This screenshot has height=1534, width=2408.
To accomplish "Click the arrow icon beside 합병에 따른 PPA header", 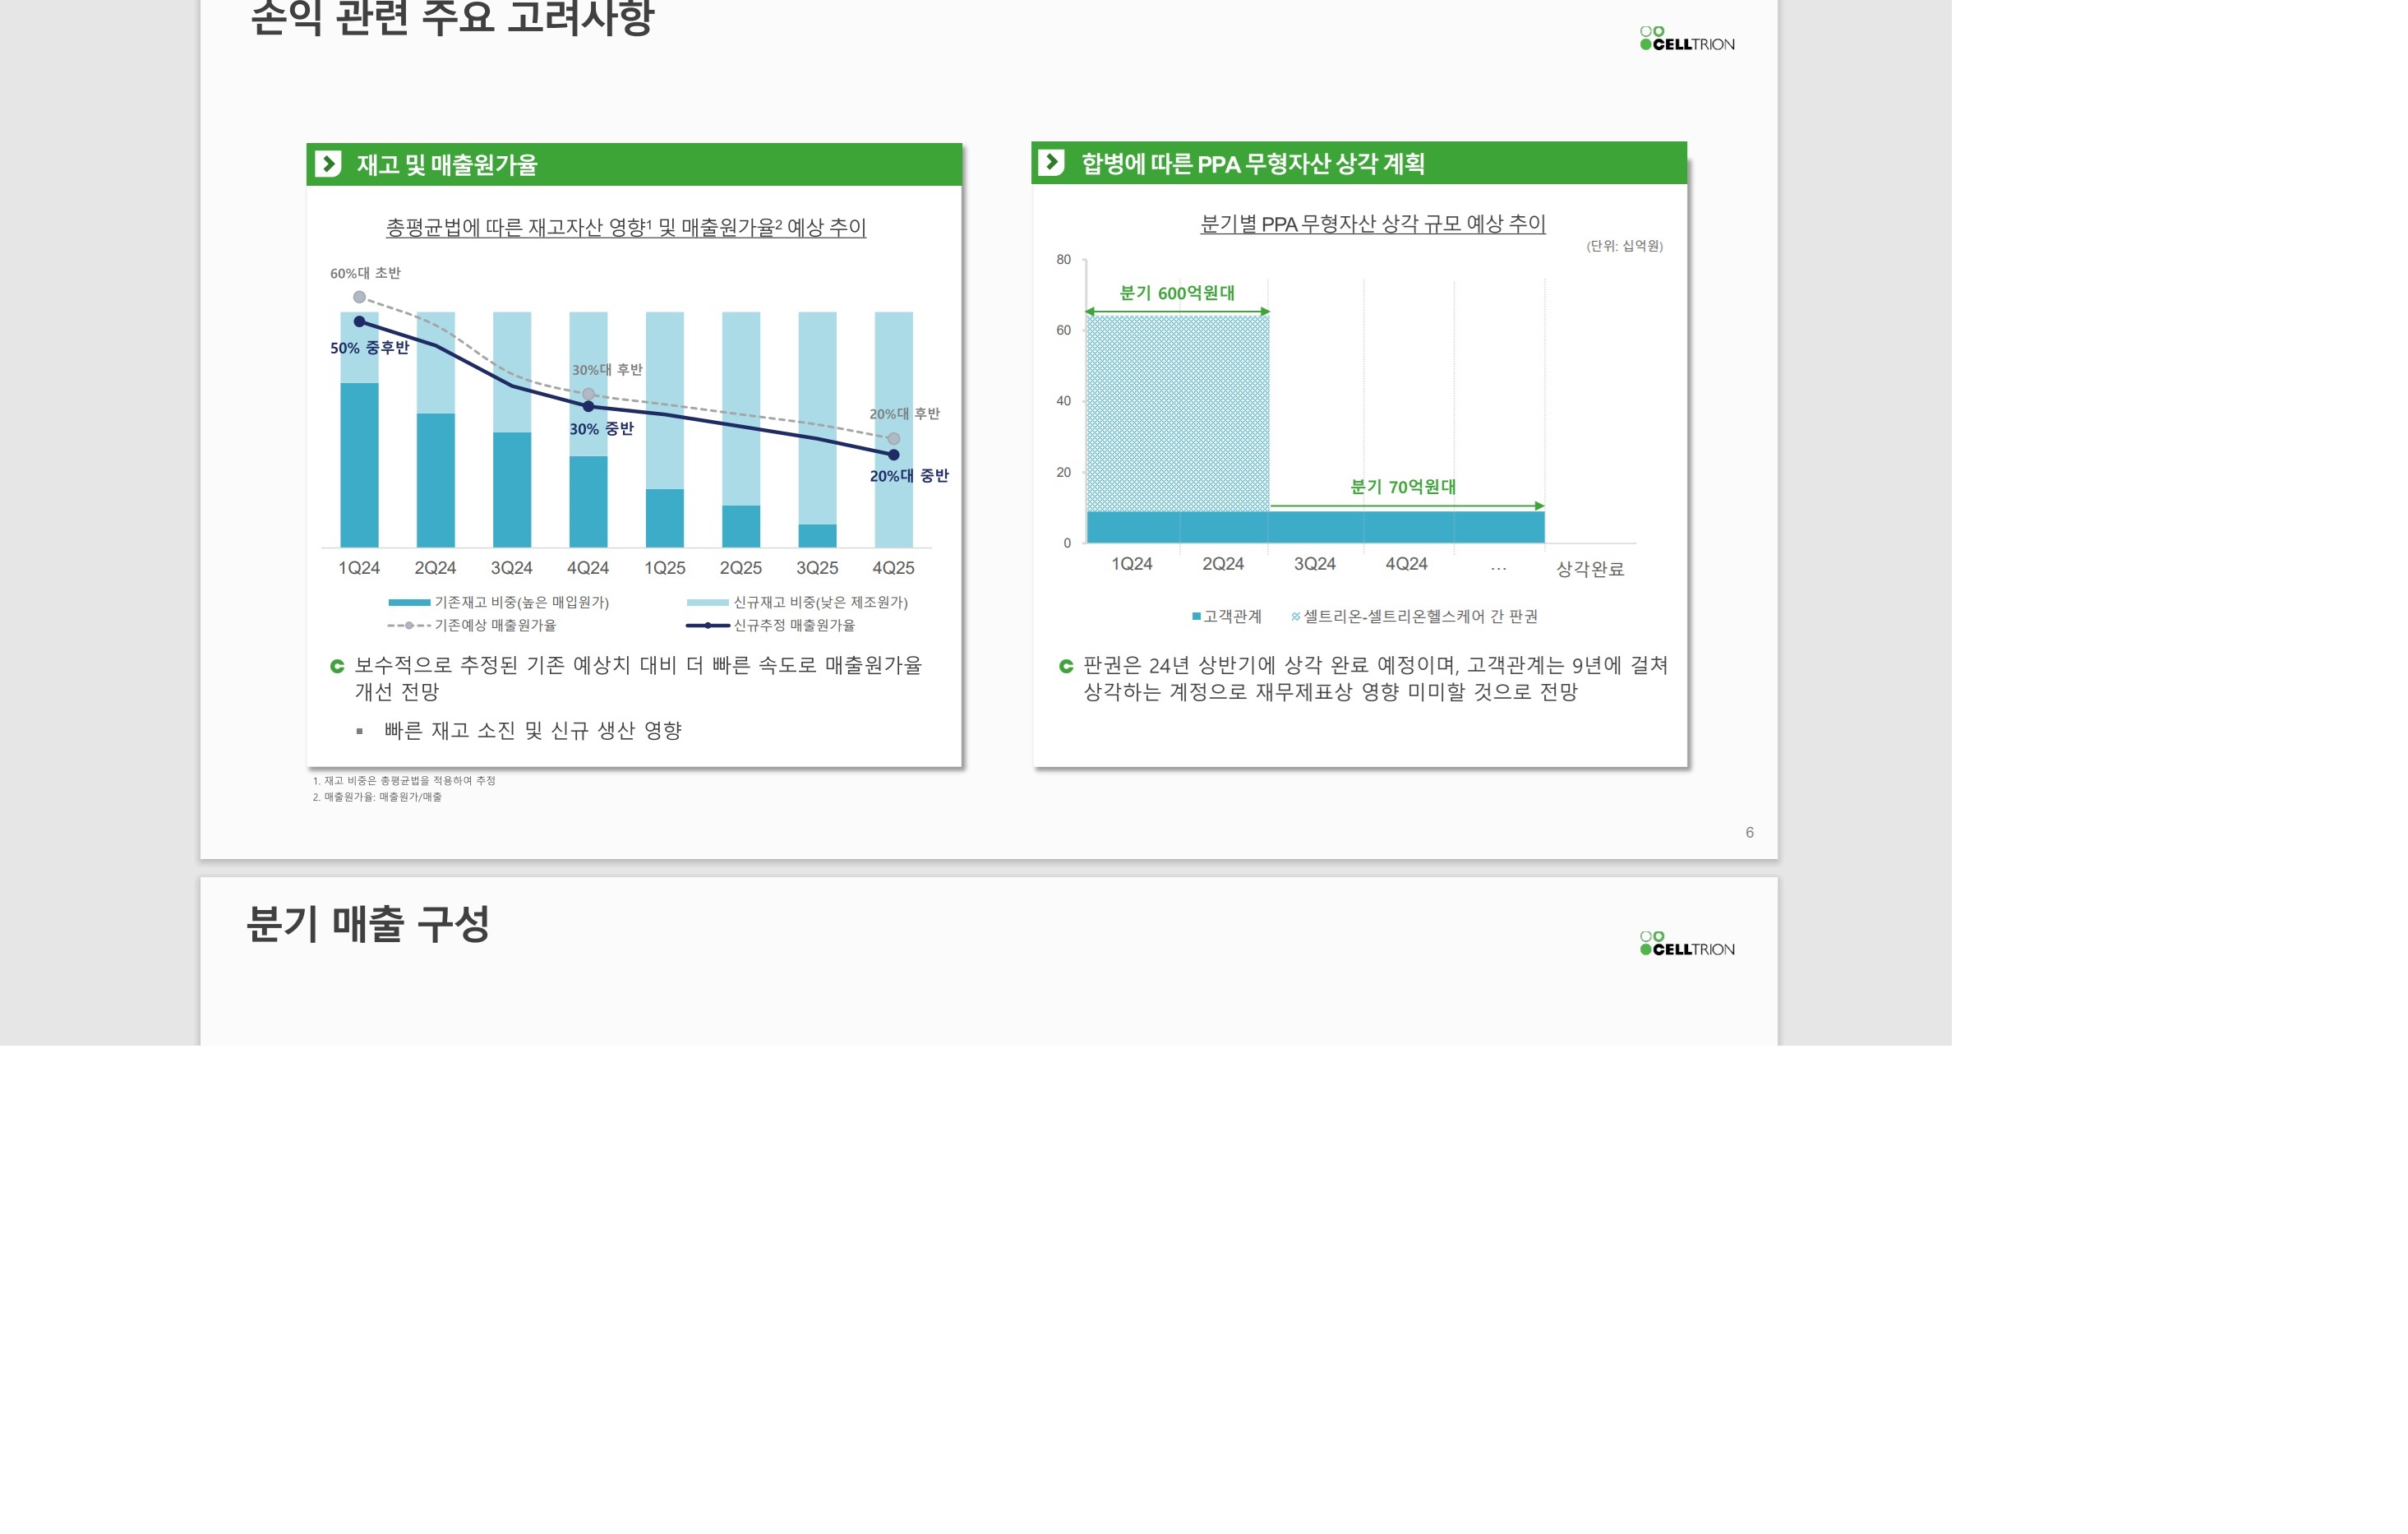I will (1051, 162).
